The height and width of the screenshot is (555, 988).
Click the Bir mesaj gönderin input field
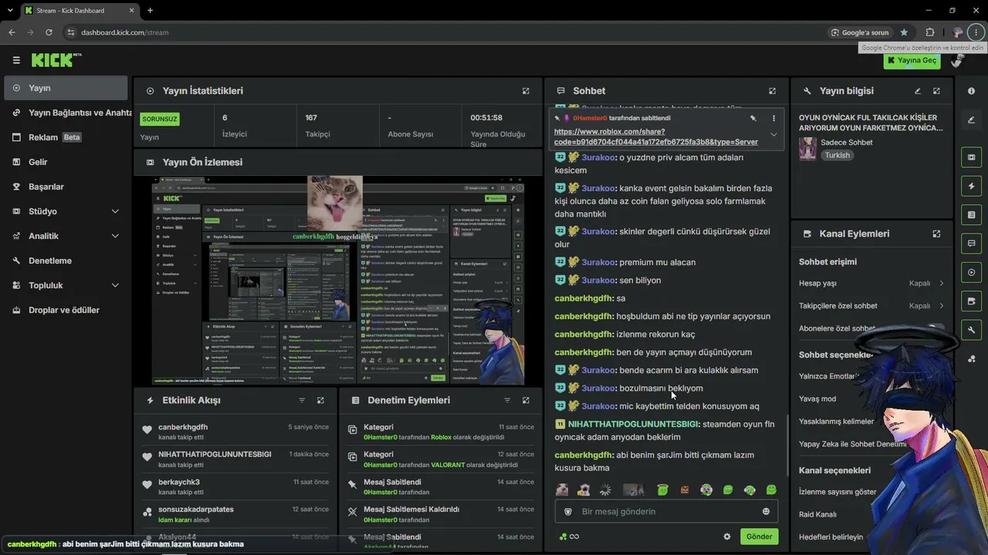666,511
